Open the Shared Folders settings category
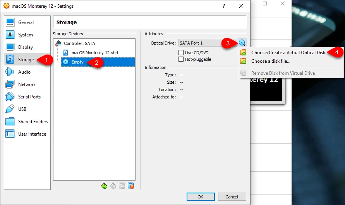Screen dimensions: 345x205 click(x=27, y=122)
